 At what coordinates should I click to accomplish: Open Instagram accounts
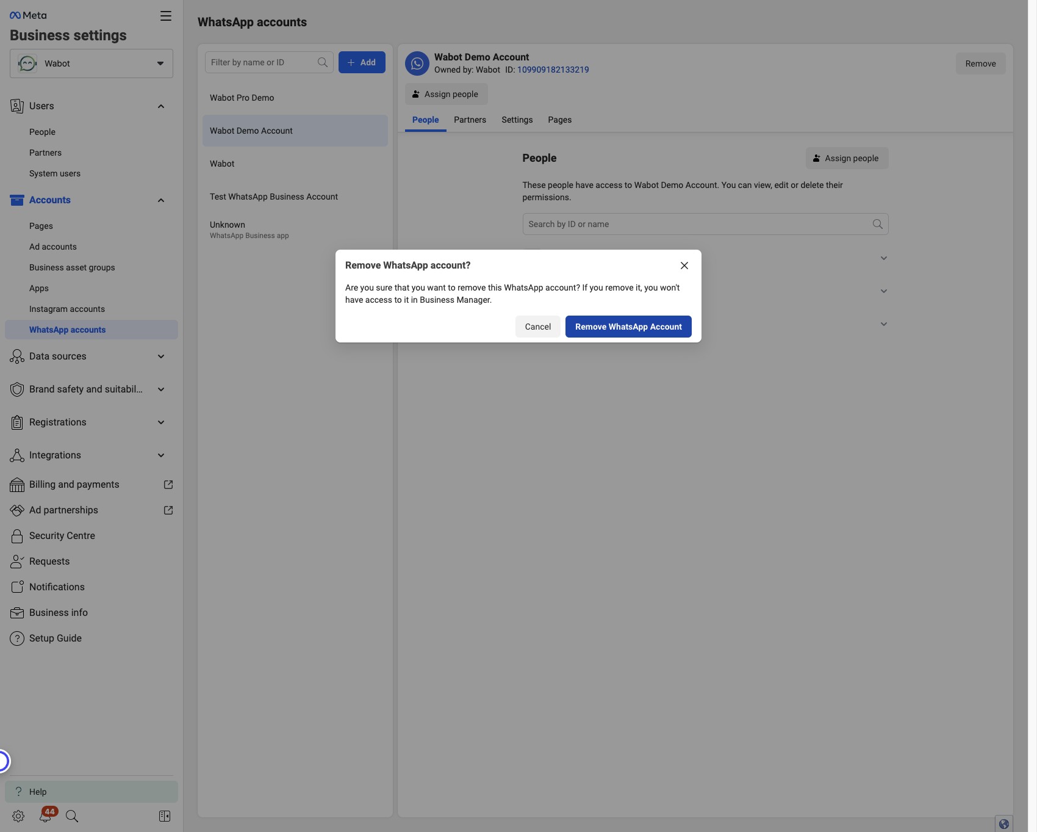67,309
